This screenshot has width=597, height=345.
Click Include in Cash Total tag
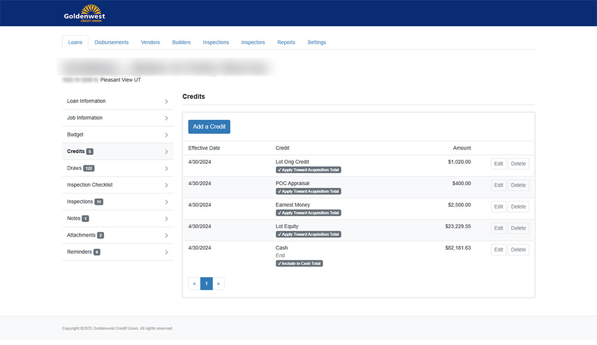coord(299,263)
